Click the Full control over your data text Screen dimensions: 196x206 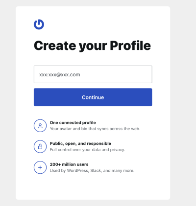(x=87, y=150)
